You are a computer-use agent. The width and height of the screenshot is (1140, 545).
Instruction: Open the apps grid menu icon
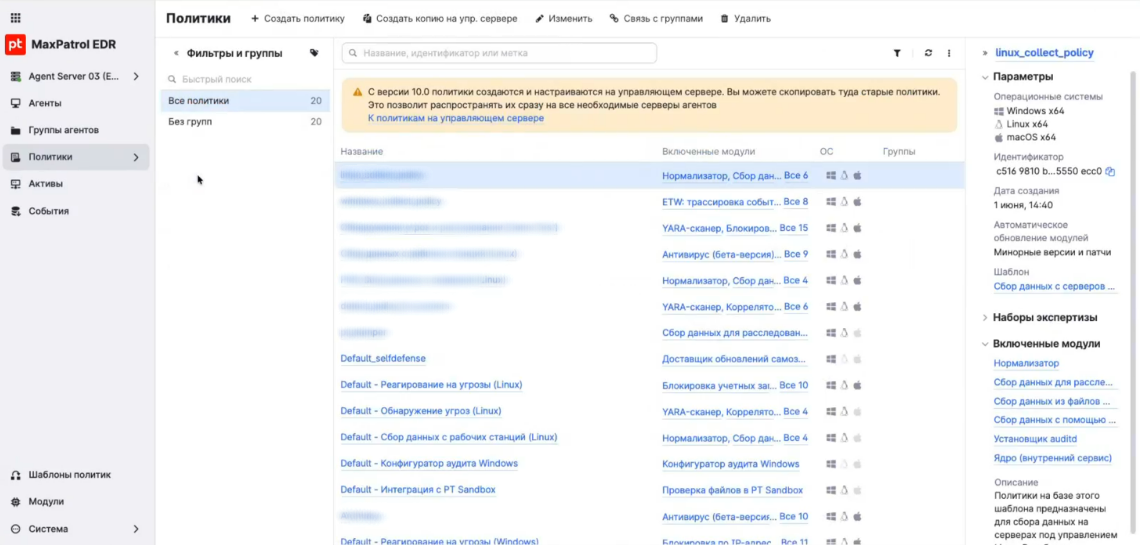pos(15,18)
